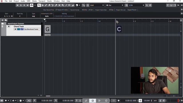Click the Record transport button

[106, 100]
